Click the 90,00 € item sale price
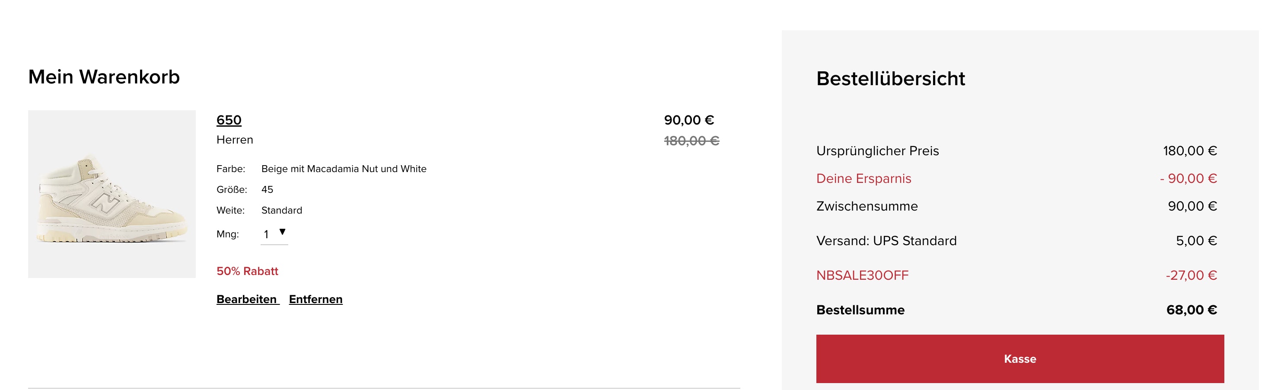The height and width of the screenshot is (390, 1287). (689, 120)
